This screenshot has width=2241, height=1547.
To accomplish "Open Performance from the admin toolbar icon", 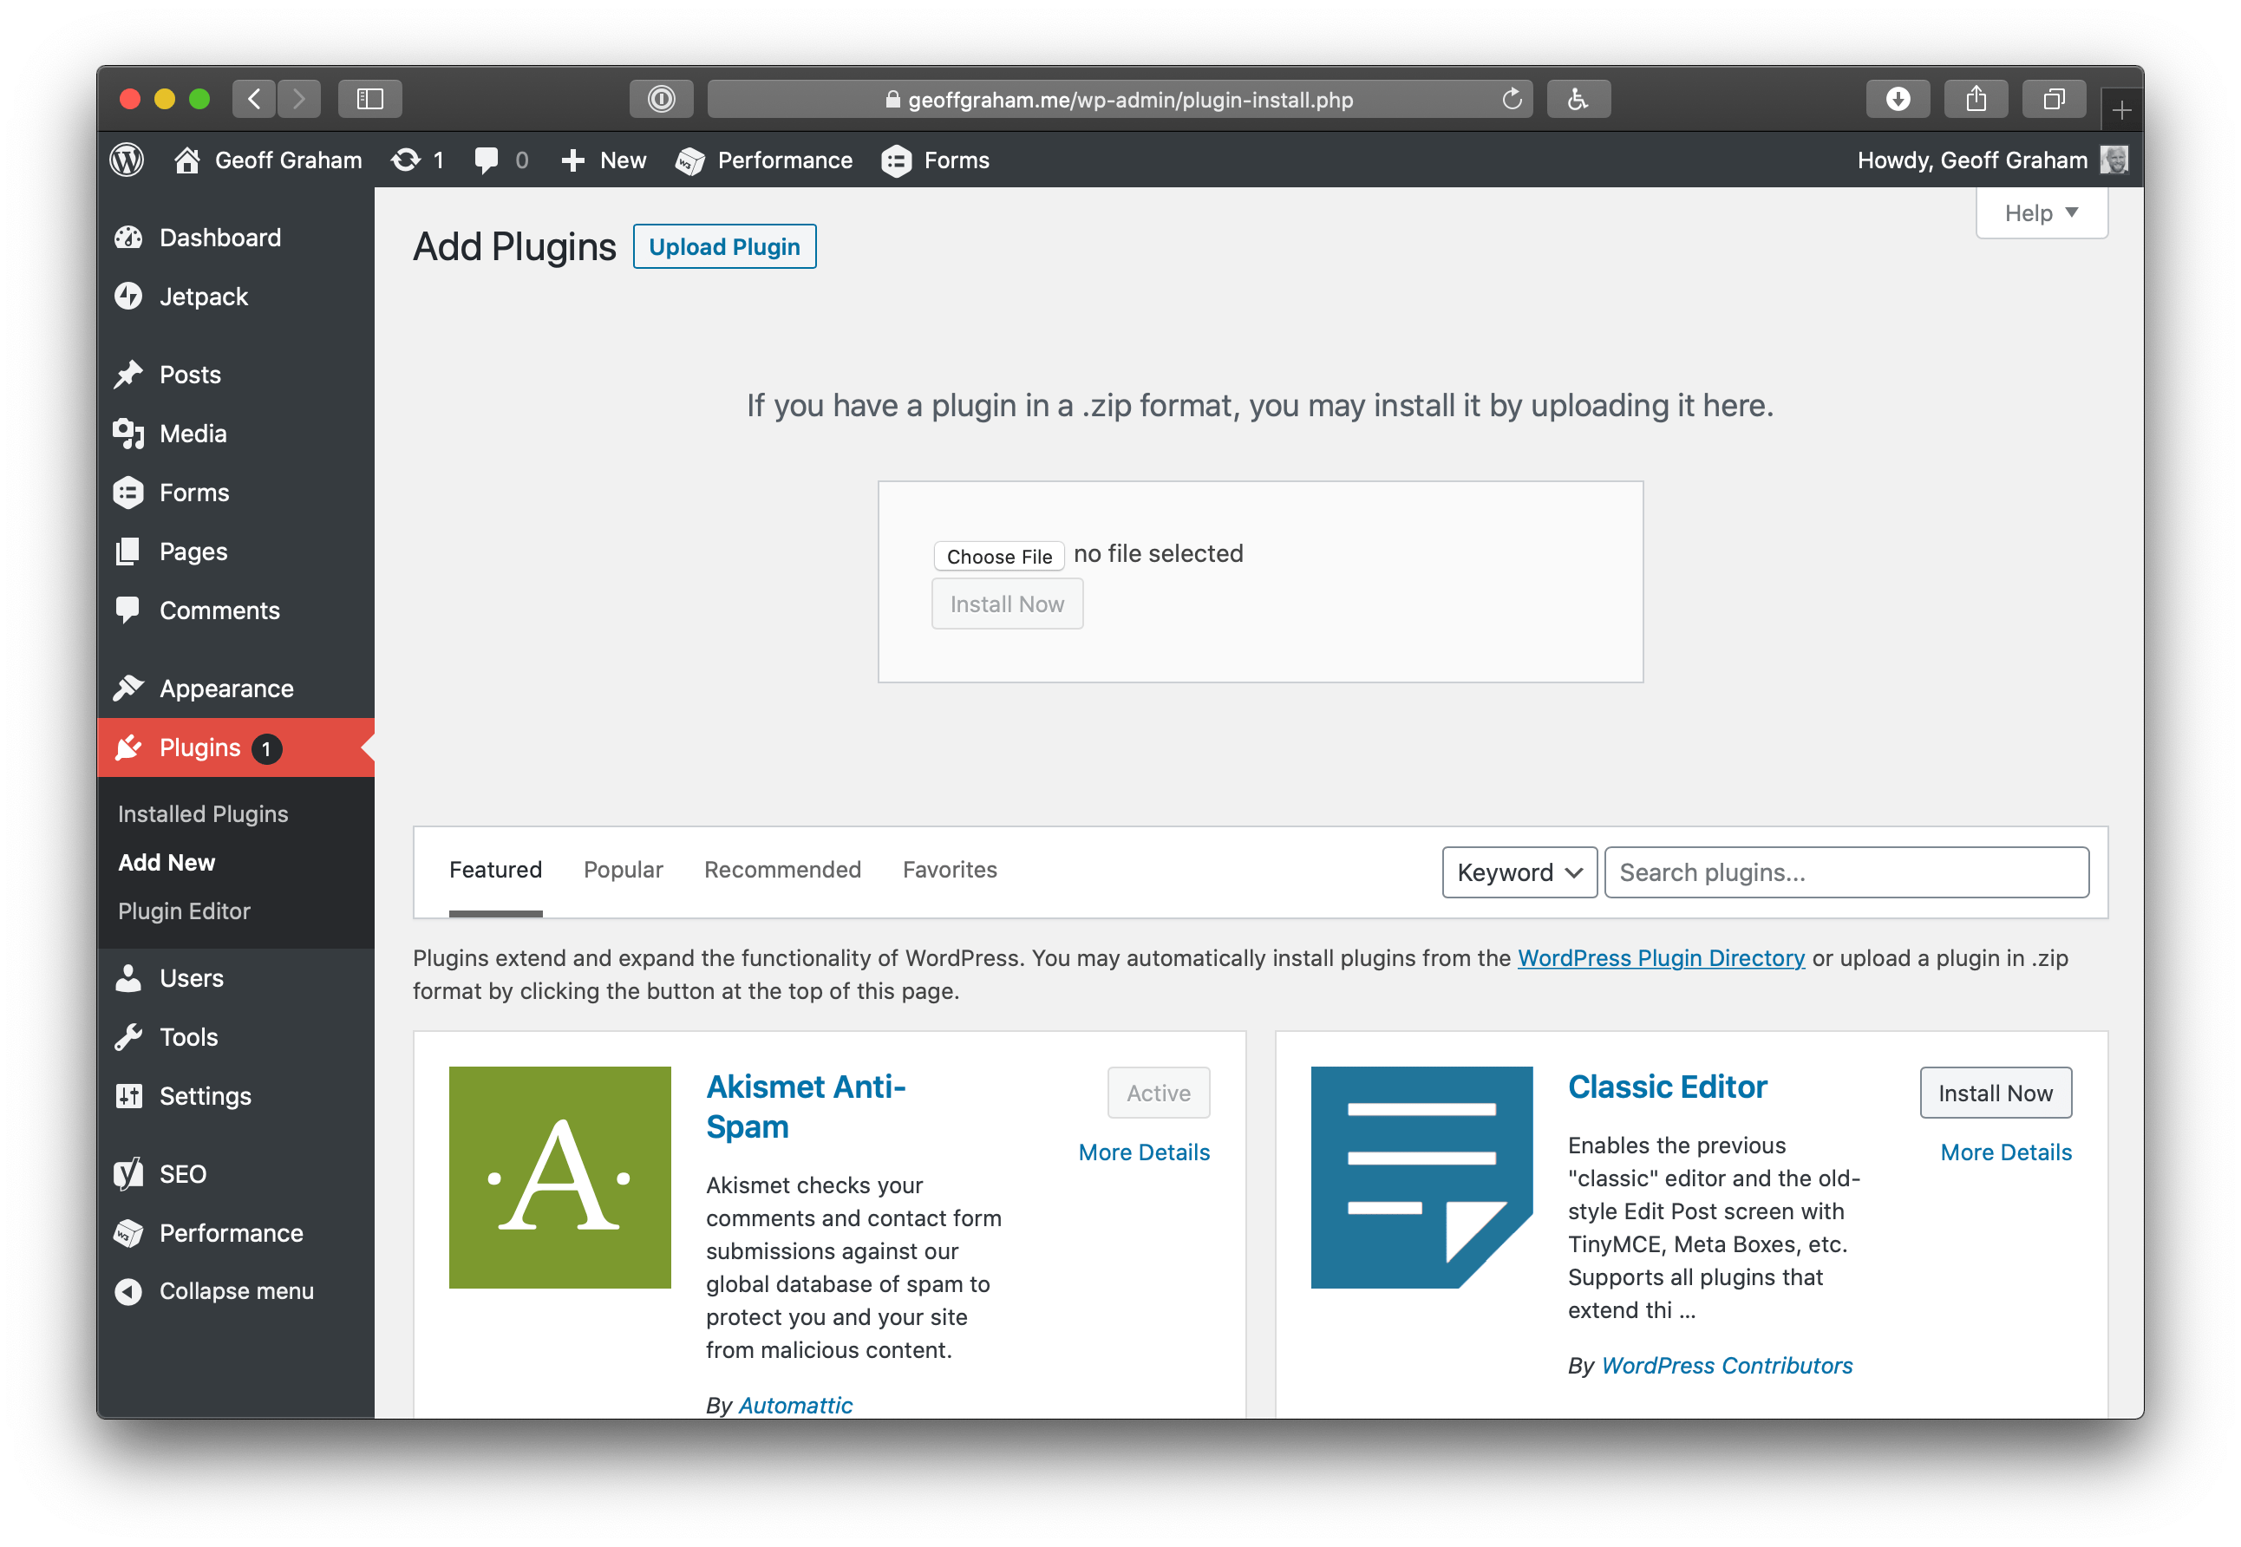I will [690, 160].
